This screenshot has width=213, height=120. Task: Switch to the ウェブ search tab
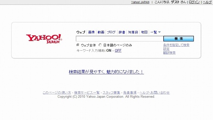tap(81, 32)
